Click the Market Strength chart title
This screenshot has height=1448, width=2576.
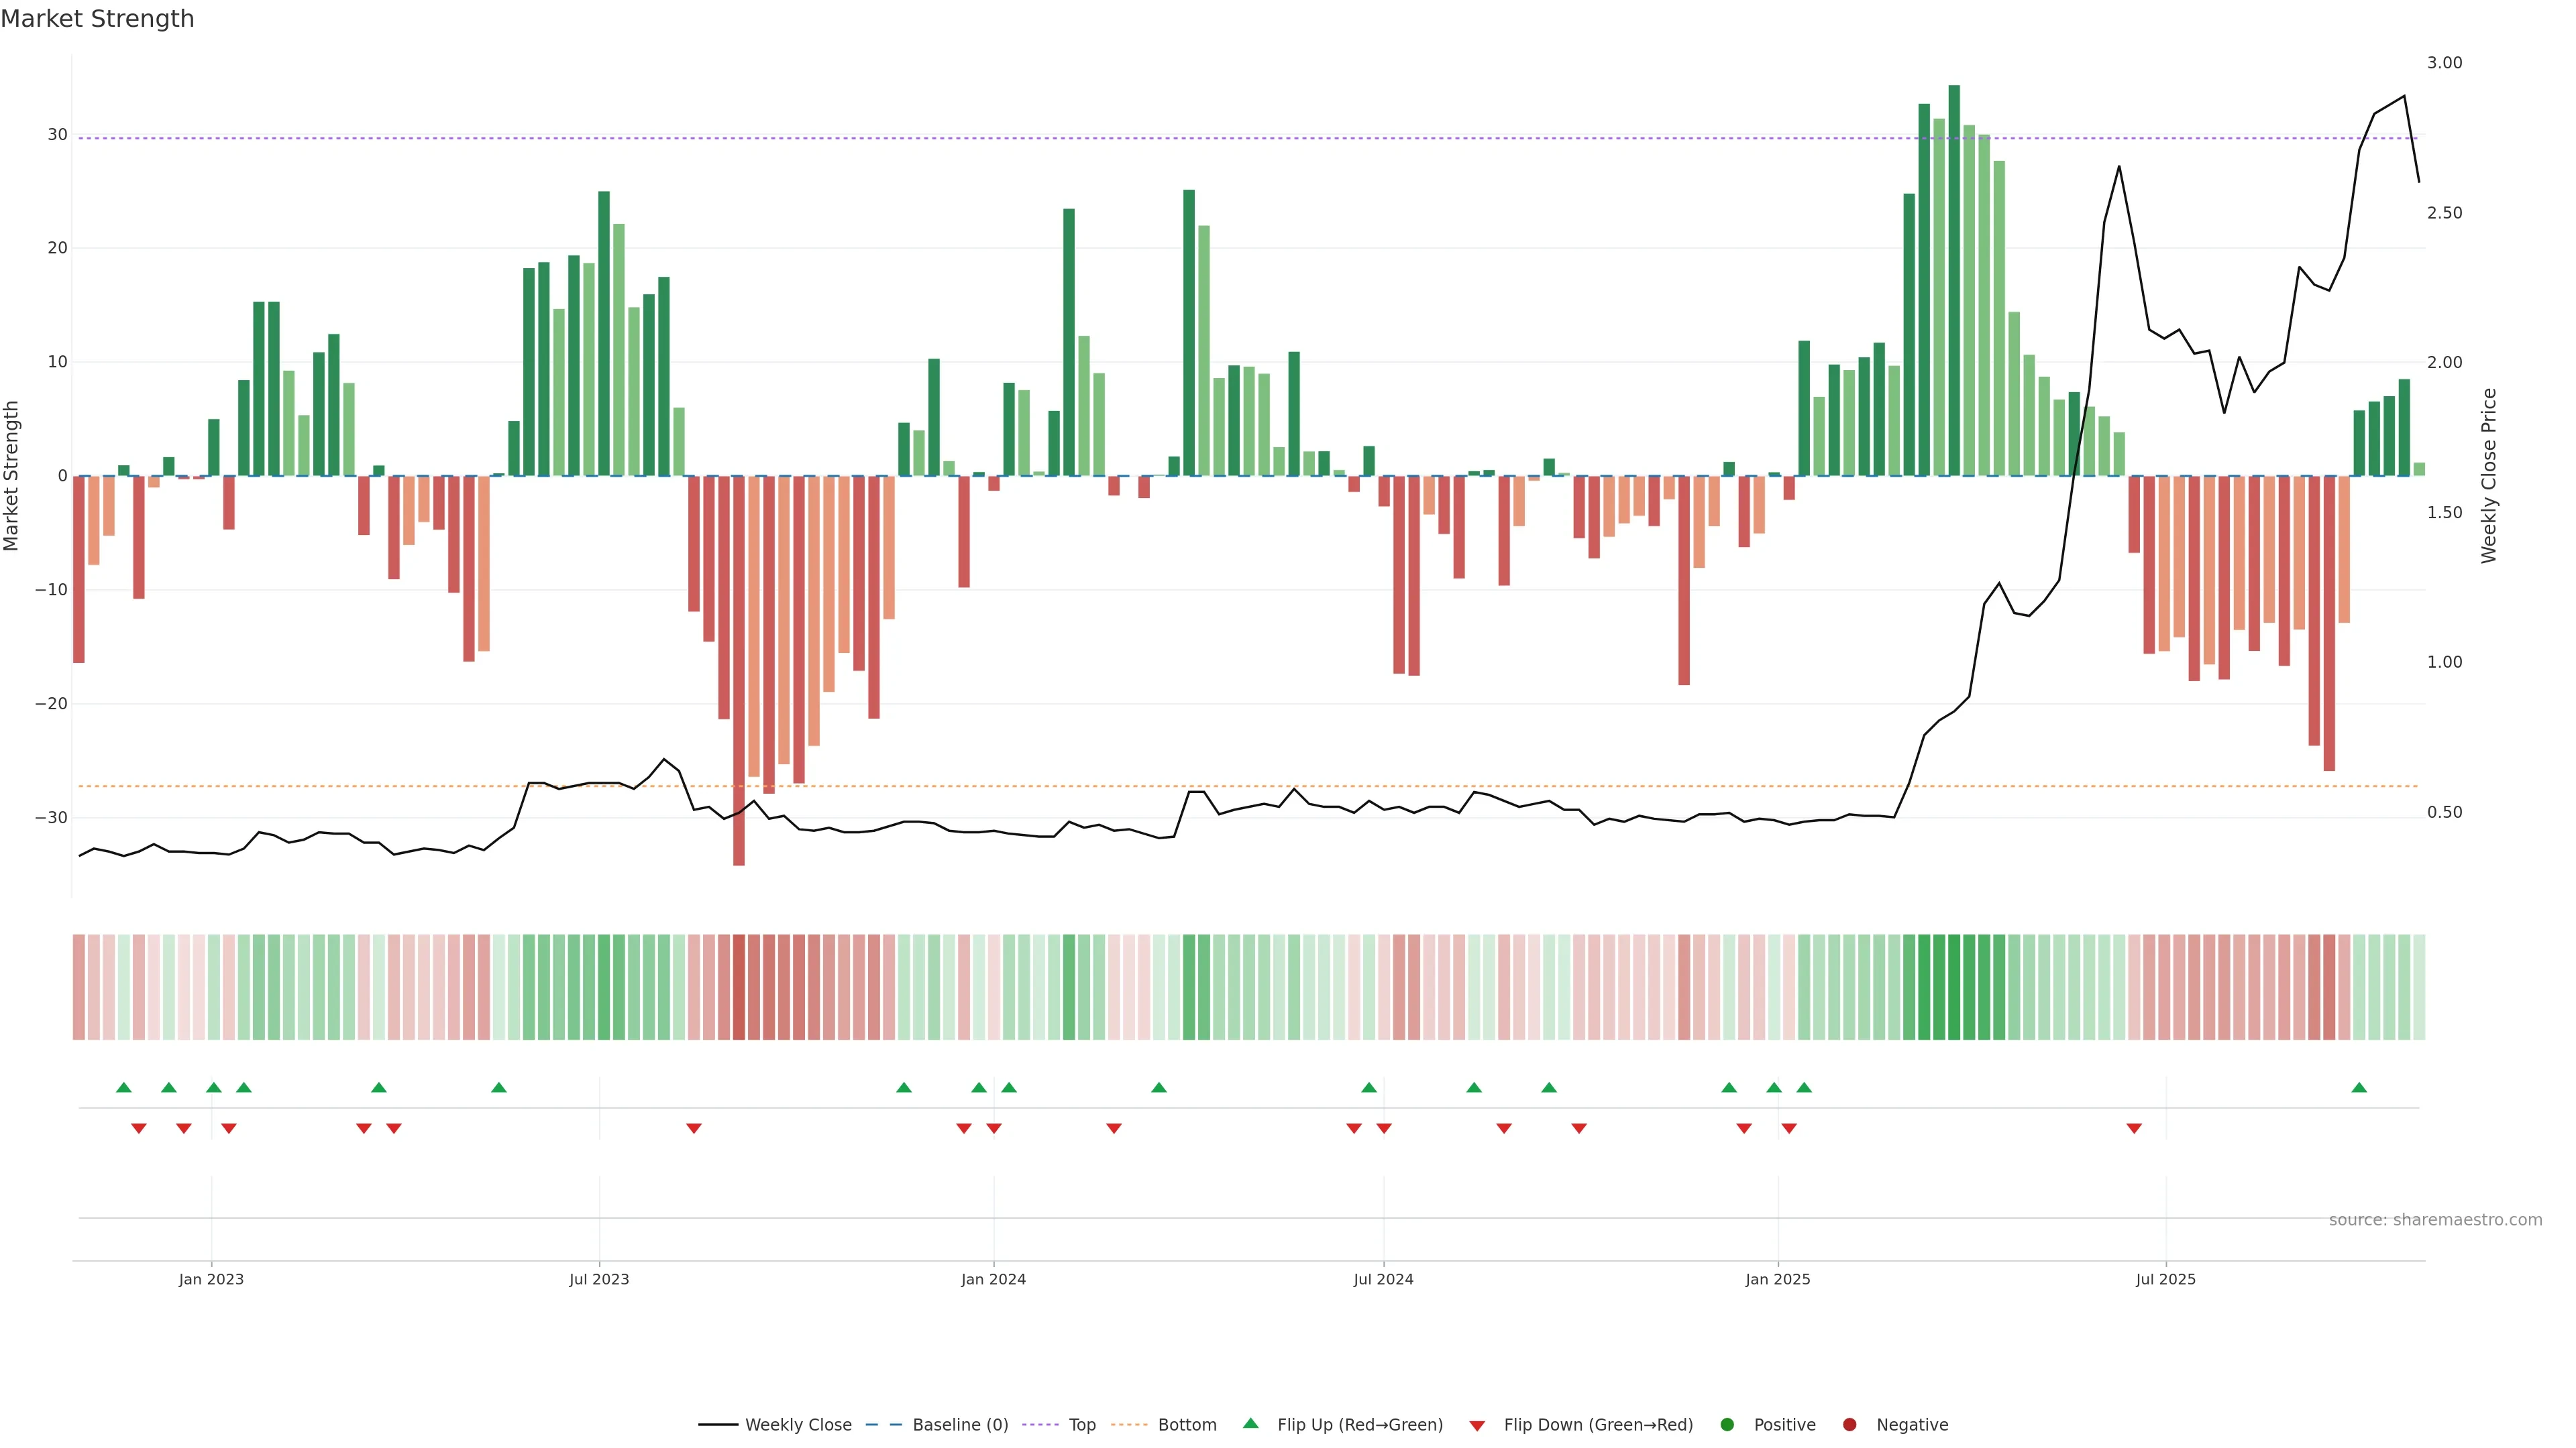(x=97, y=19)
